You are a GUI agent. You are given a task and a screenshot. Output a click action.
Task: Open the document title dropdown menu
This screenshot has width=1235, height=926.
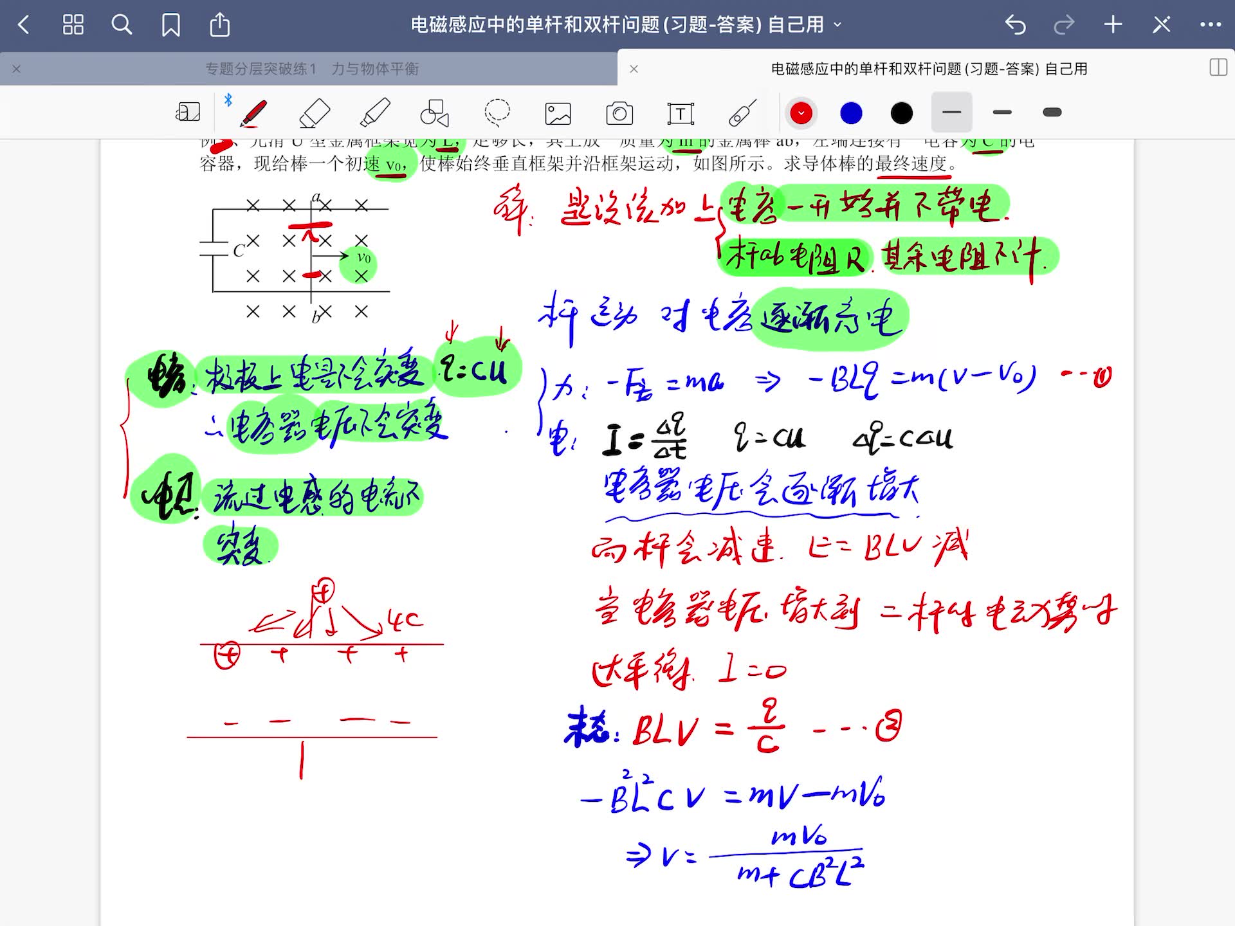[x=837, y=24]
